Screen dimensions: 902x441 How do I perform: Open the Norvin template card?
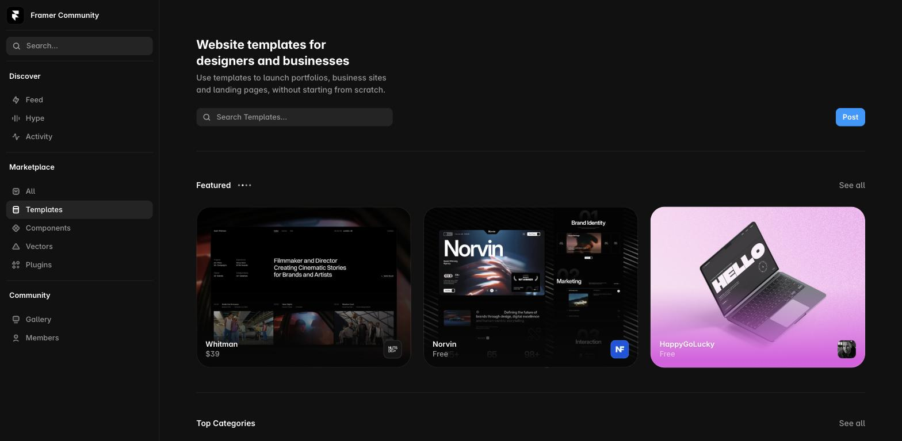[x=530, y=287]
